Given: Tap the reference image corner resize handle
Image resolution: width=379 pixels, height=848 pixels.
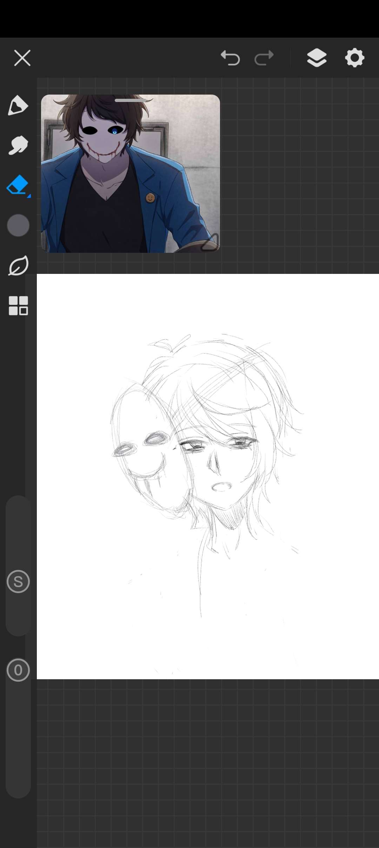Looking at the screenshot, I should [211, 243].
